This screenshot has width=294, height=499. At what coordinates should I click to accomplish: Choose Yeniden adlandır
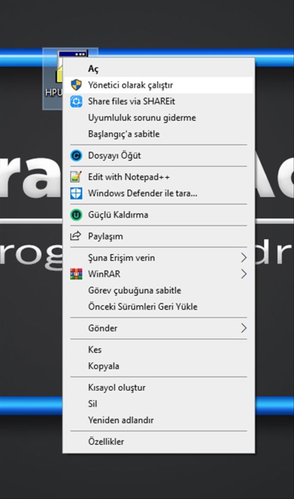158,420
